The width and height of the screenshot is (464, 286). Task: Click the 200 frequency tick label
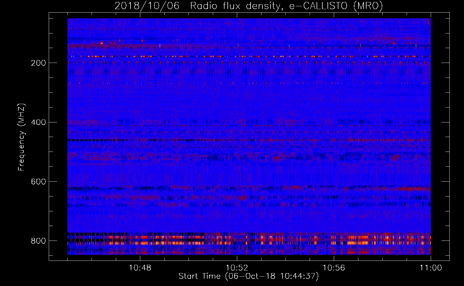(38, 63)
